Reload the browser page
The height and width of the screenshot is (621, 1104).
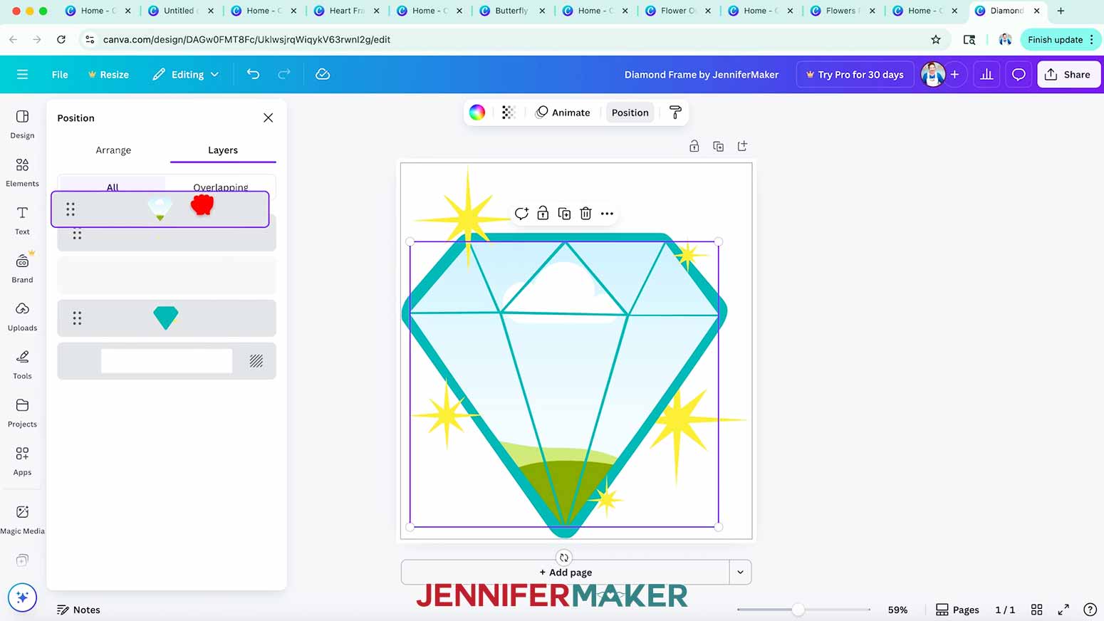click(x=61, y=40)
